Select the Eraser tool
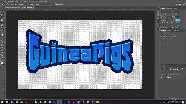 pos(2,30)
